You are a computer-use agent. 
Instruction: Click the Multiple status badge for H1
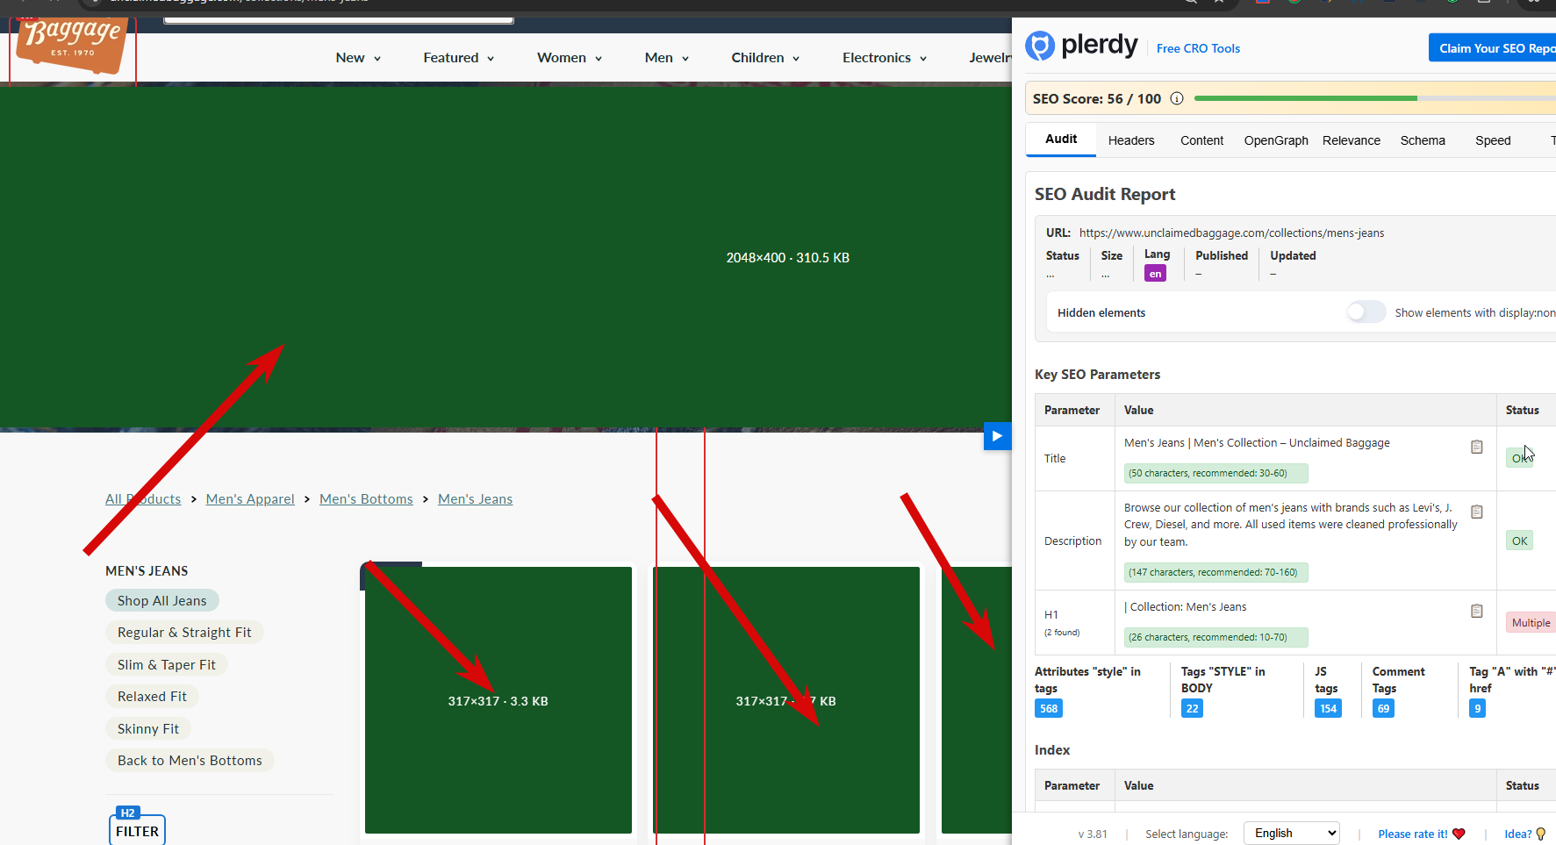[x=1531, y=623]
